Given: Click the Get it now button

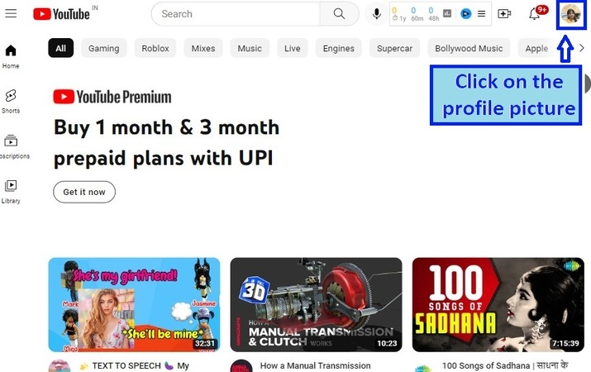Looking at the screenshot, I should pos(84,192).
